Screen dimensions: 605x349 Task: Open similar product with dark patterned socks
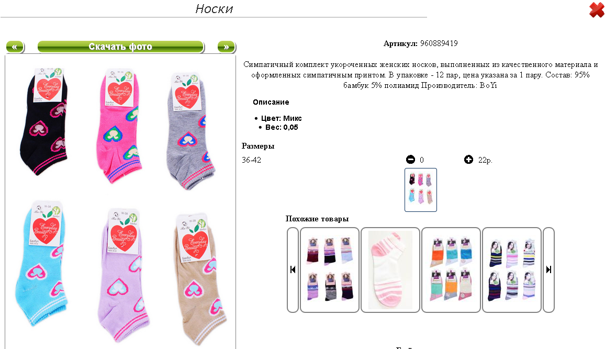330,269
